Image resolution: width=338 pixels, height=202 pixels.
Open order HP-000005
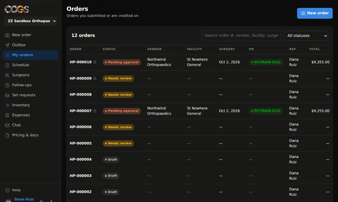pyautogui.click(x=81, y=143)
